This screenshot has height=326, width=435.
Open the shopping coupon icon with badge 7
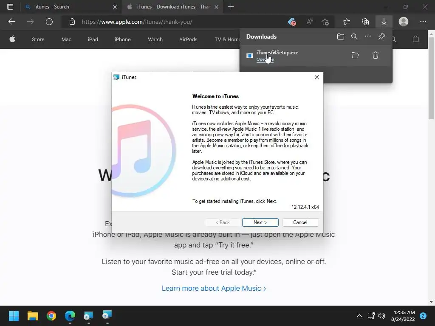[291, 22]
